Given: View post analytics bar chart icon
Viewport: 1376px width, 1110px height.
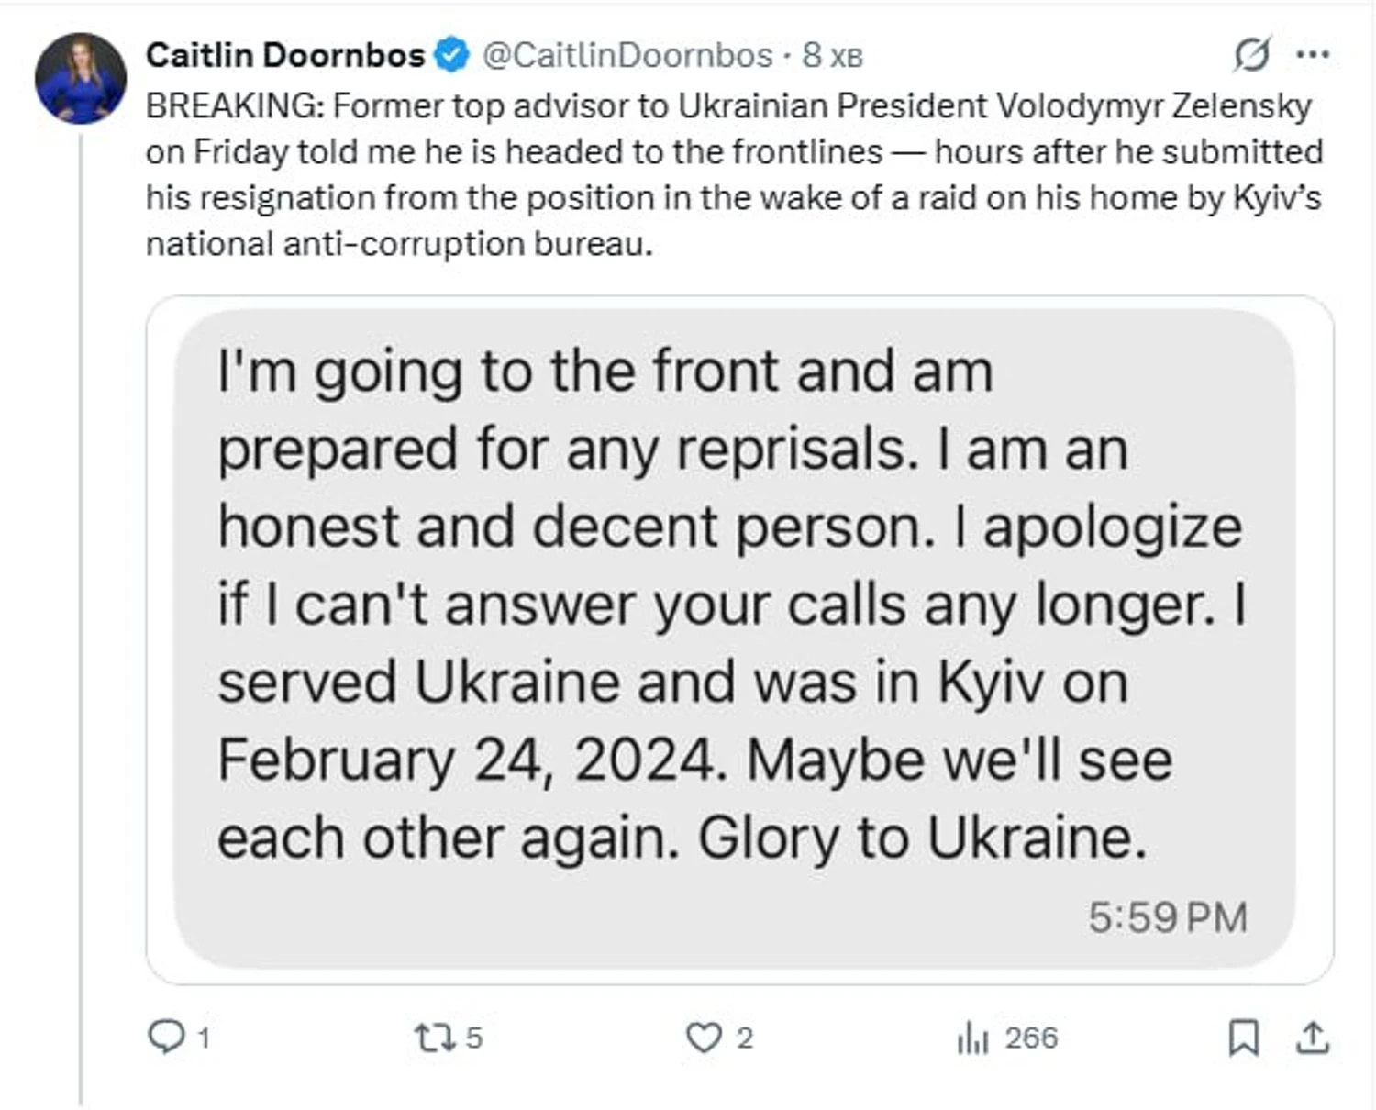Looking at the screenshot, I should (972, 1038).
